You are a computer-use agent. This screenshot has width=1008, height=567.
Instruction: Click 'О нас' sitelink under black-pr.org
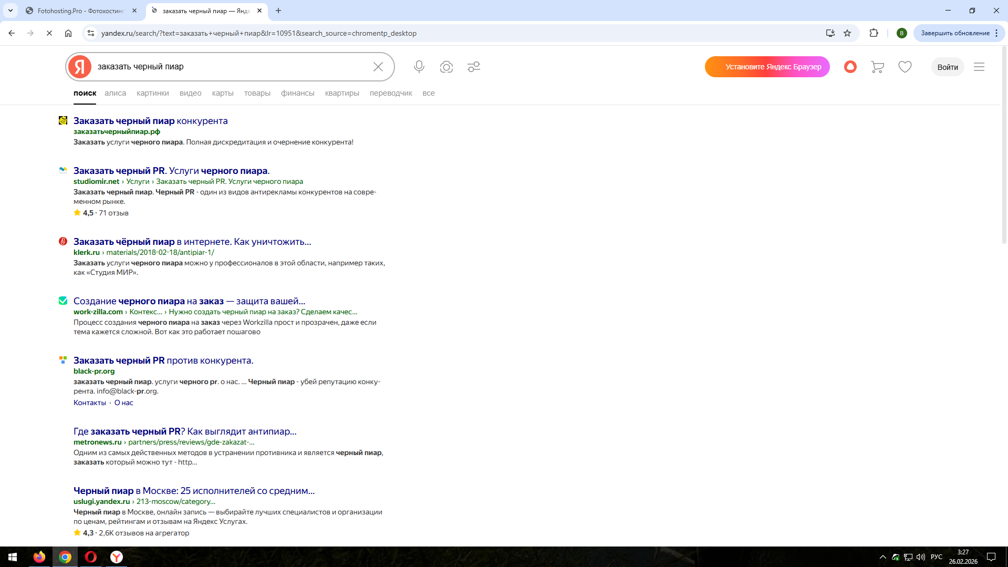tap(124, 403)
